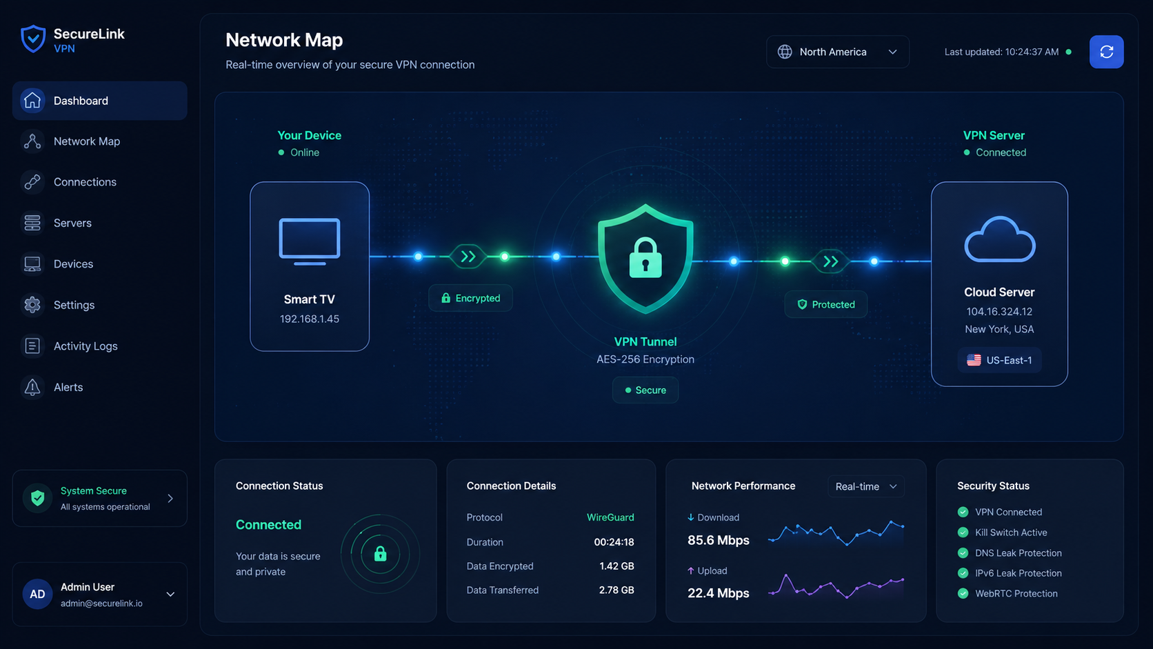Click the Protected badge
The width and height of the screenshot is (1153, 649).
pos(825,304)
